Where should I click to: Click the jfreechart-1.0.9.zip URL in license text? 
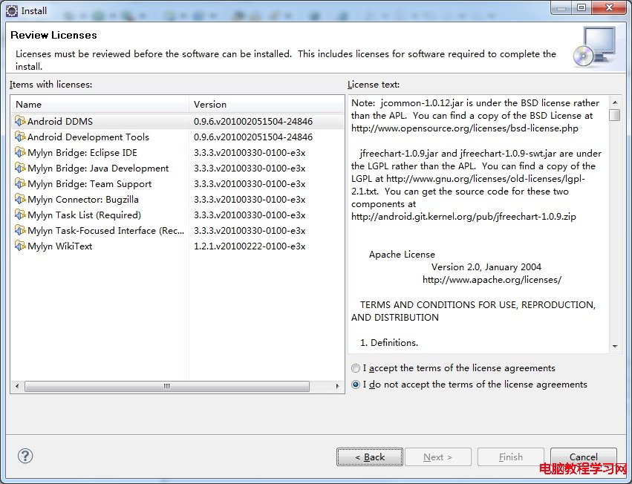pos(463,217)
